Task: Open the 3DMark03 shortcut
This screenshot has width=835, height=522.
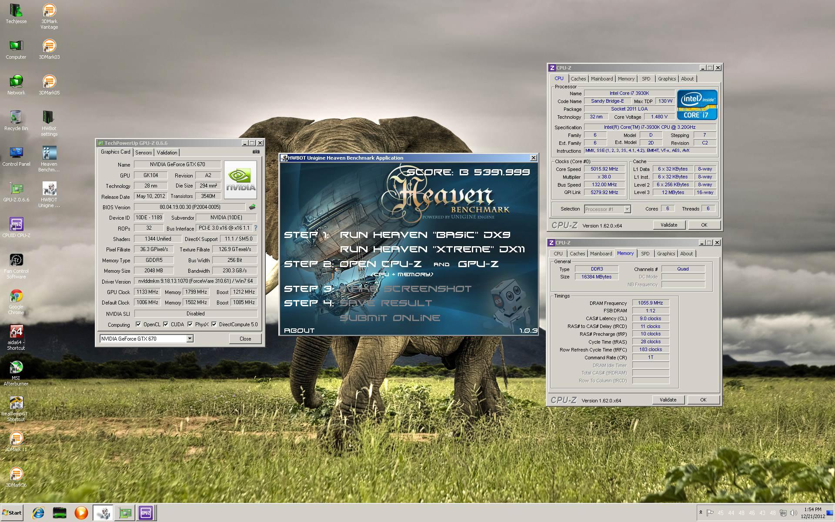Action: coord(49,50)
